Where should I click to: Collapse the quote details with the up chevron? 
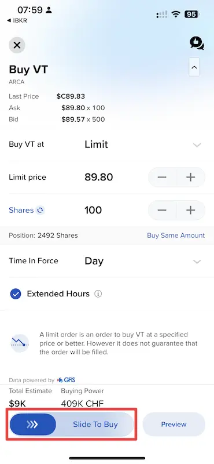click(194, 67)
